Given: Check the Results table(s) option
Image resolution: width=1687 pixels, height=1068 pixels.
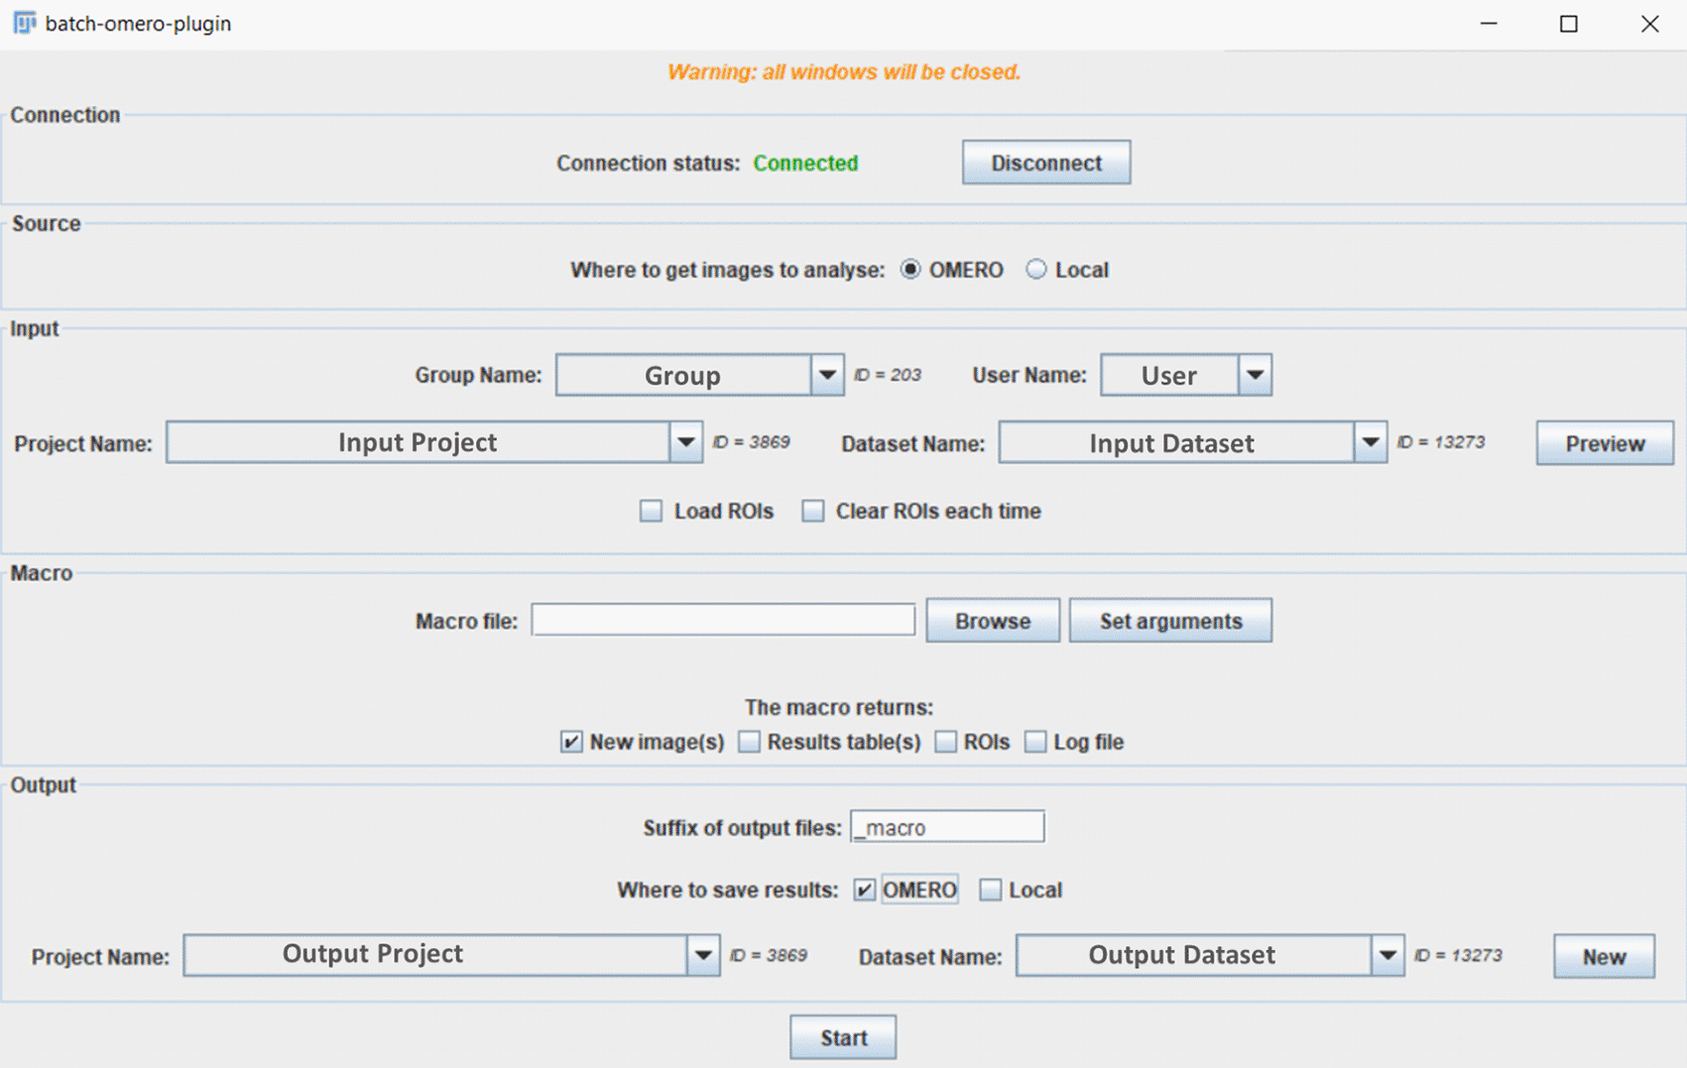Looking at the screenshot, I should (750, 742).
